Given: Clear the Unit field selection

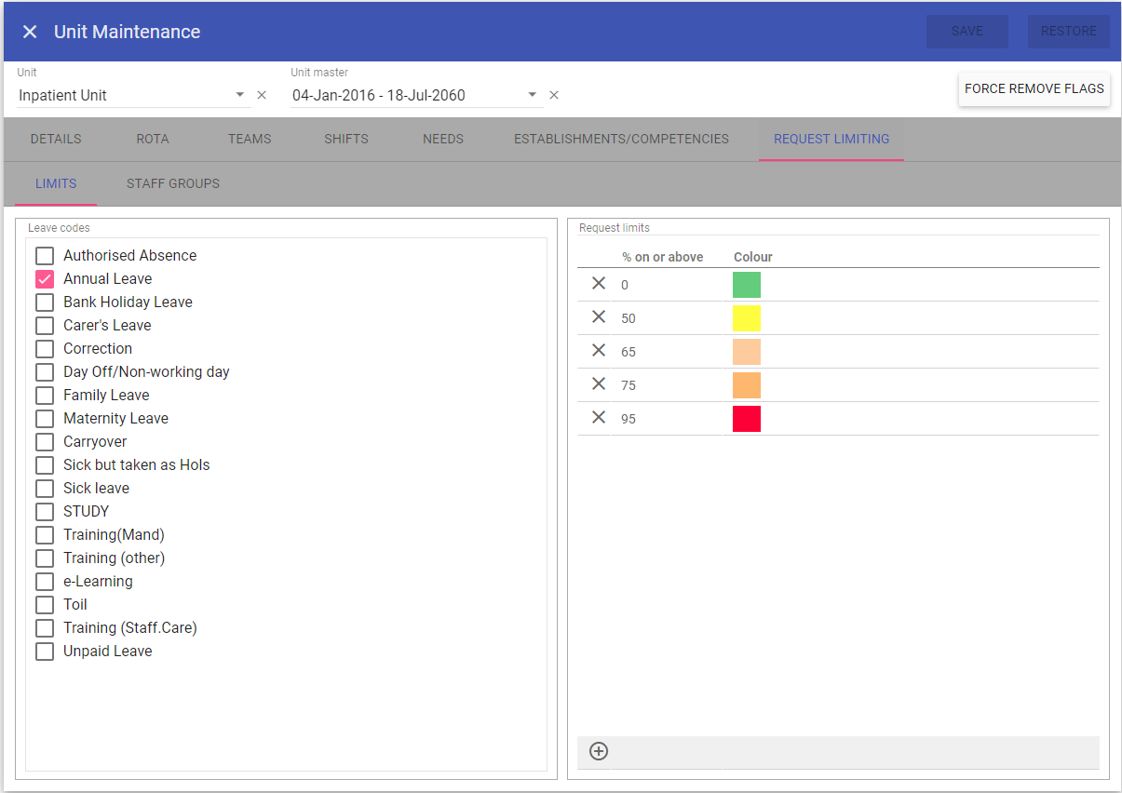Looking at the screenshot, I should pyautogui.click(x=262, y=95).
